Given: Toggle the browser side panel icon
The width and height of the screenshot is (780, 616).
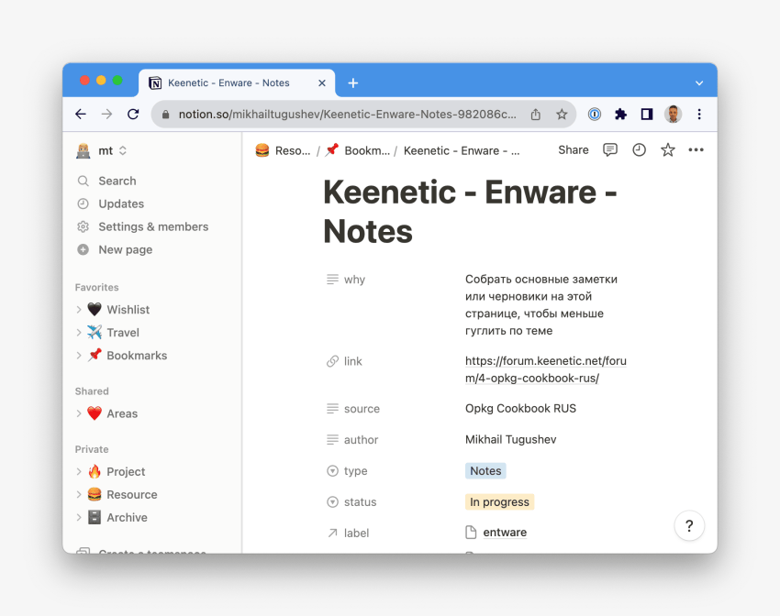Looking at the screenshot, I should (647, 115).
